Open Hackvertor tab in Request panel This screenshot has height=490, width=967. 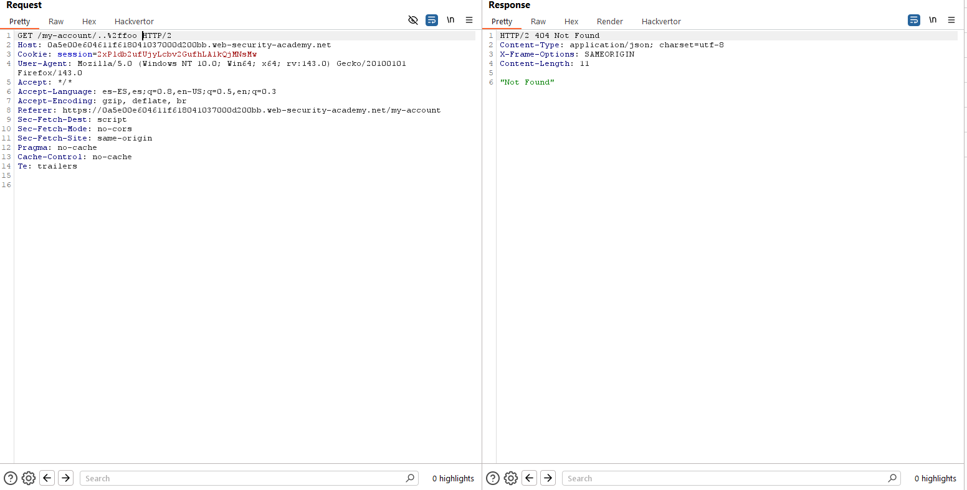[134, 21]
